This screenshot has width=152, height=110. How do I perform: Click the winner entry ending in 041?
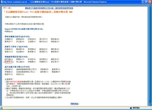32,59
